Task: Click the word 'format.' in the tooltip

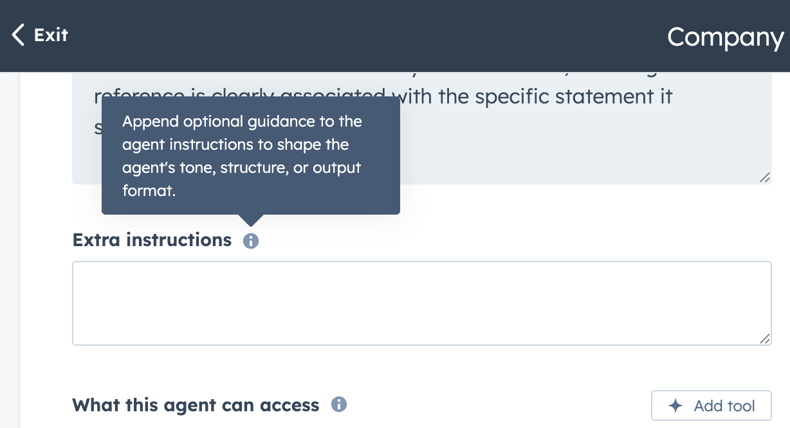Action: tap(149, 191)
